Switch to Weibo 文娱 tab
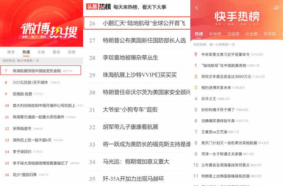 tap(41, 52)
